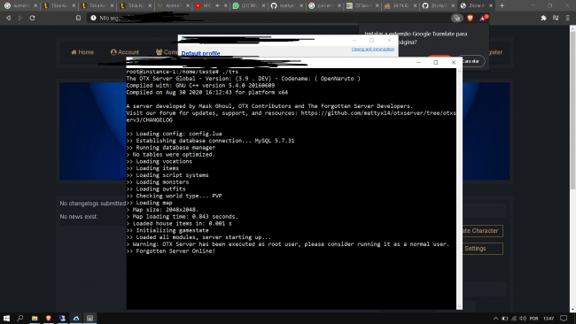The height and width of the screenshot is (324, 576).
Task: Click 'Forgotten Server Online!' terminal line
Action: (171, 251)
